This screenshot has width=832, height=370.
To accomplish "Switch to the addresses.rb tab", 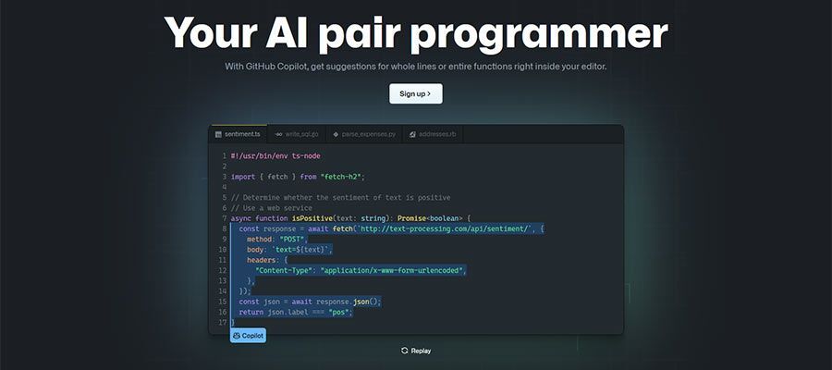I will tap(433, 134).
